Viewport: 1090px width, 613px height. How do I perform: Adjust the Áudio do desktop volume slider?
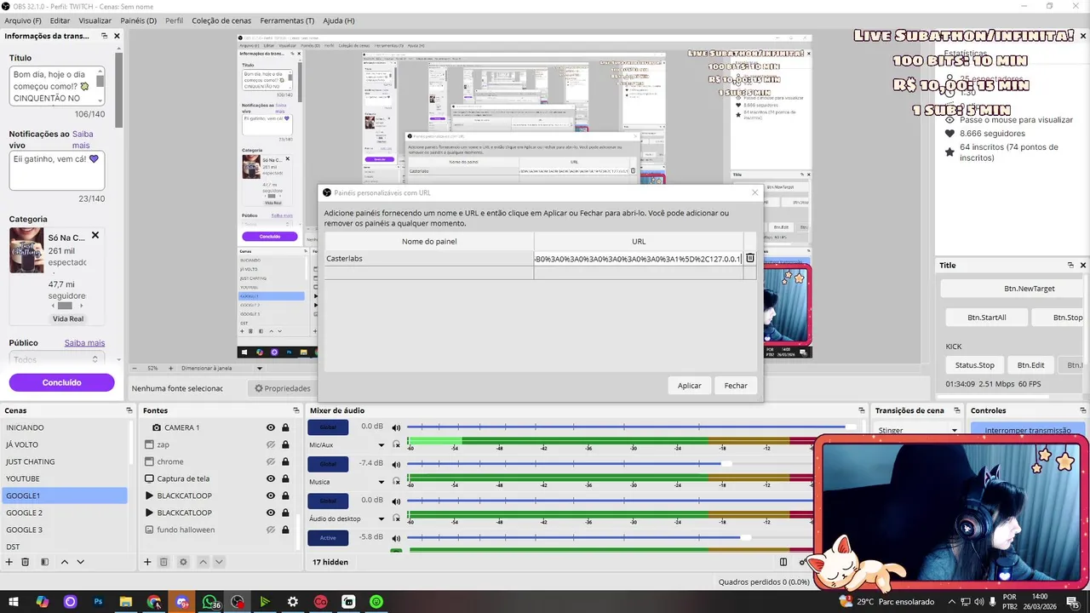click(x=610, y=501)
